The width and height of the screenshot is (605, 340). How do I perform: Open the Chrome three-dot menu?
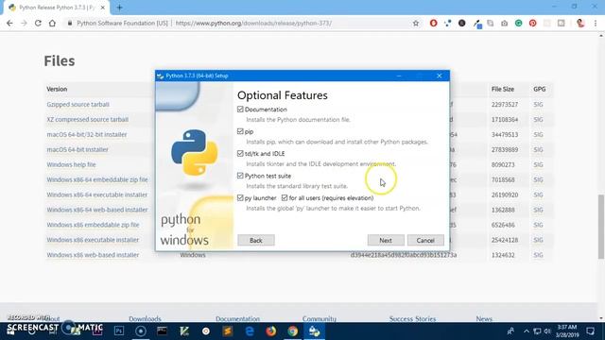[x=596, y=23]
